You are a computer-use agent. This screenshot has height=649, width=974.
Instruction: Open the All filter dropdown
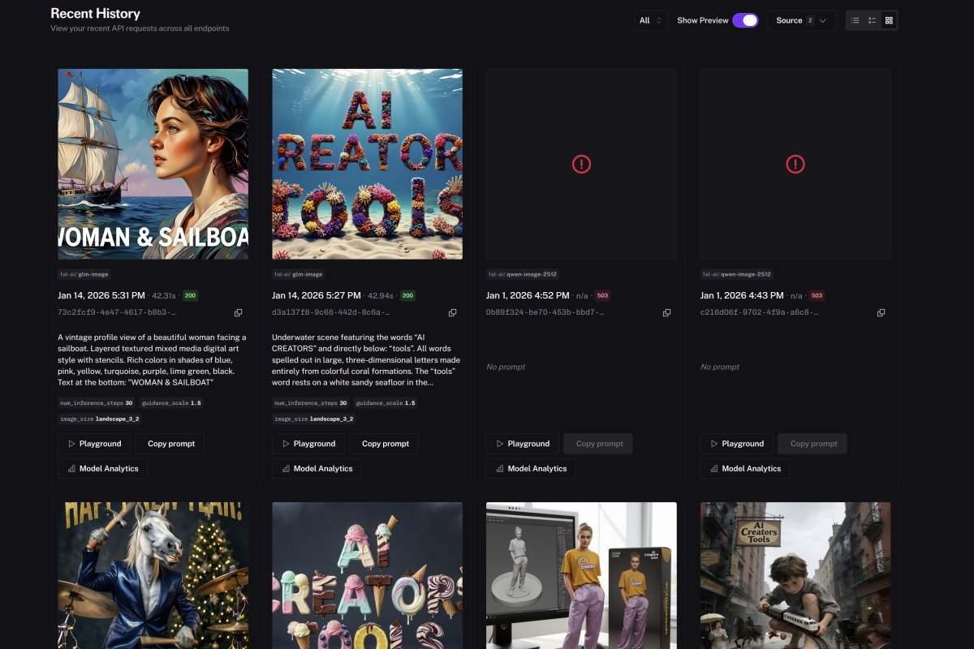click(x=651, y=20)
